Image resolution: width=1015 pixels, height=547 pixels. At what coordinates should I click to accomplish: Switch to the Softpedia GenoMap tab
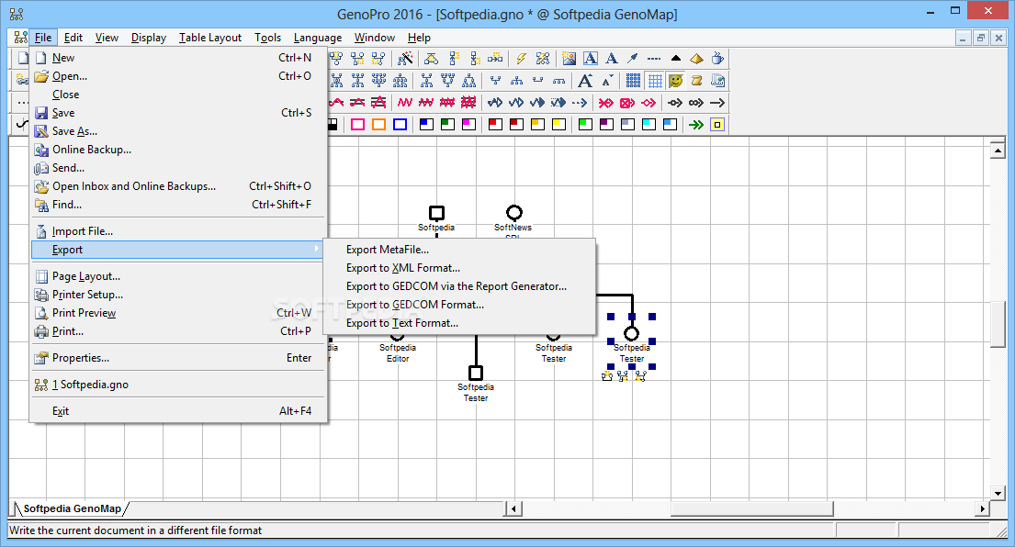point(72,508)
